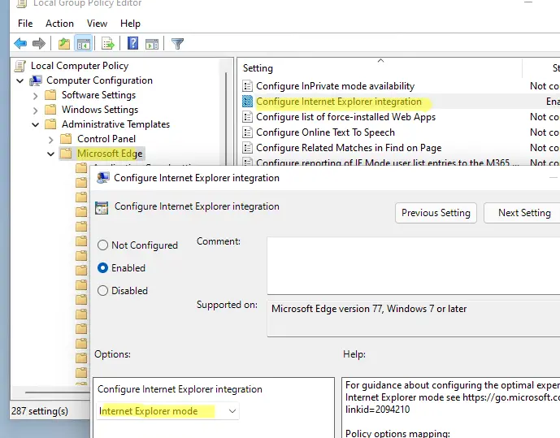Viewport: 560px width, 438px height.
Task: Expand the Windows Settings node
Action: tap(36, 111)
